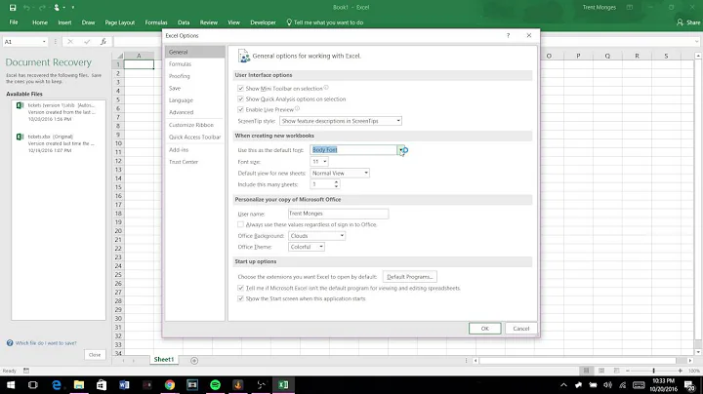Click the Page Layout view status icon
This screenshot has height=394, width=703.
(601, 371)
